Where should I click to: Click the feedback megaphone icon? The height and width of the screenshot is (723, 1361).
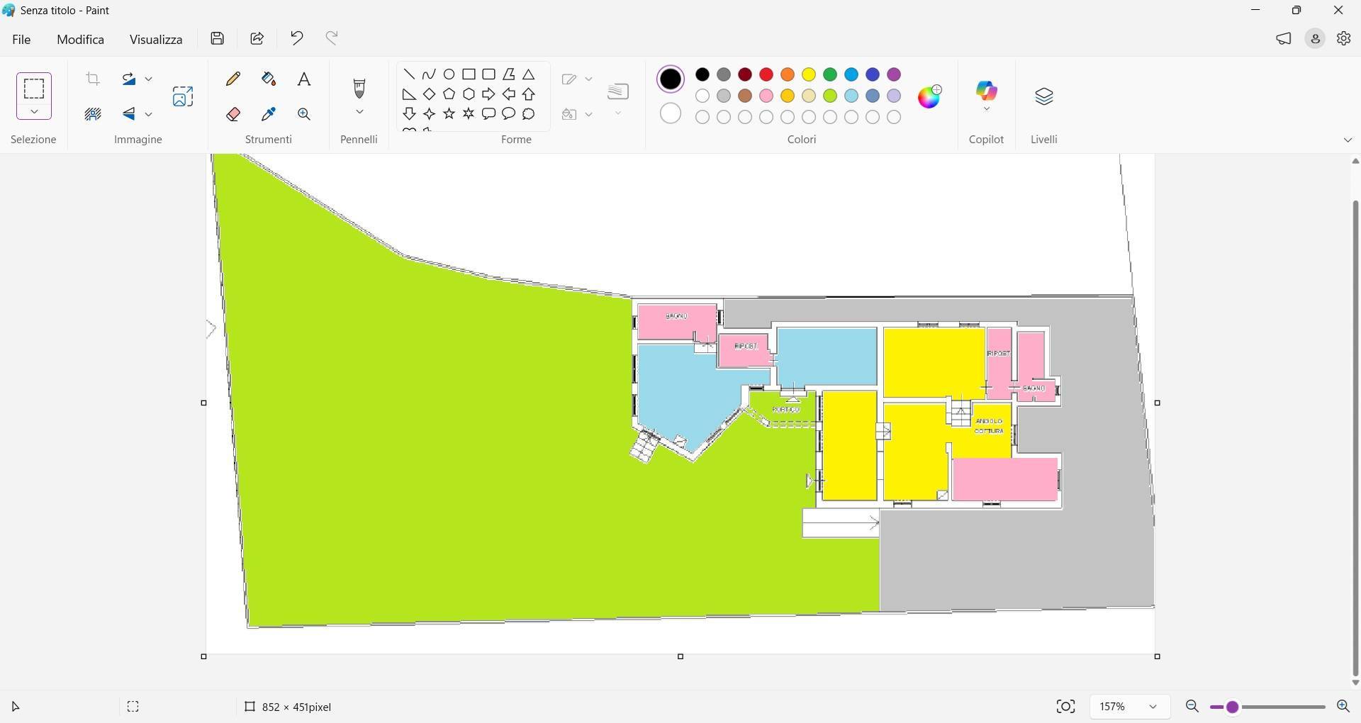coord(1284,39)
